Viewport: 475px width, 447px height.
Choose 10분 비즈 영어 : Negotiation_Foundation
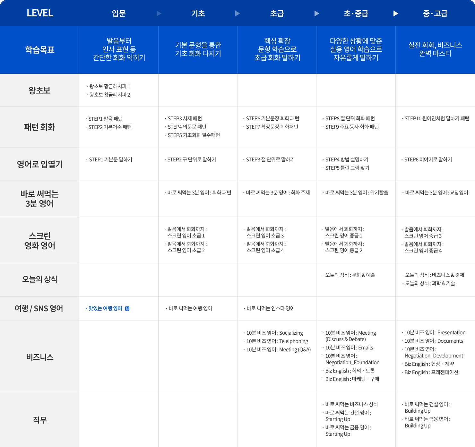pyautogui.click(x=352, y=359)
